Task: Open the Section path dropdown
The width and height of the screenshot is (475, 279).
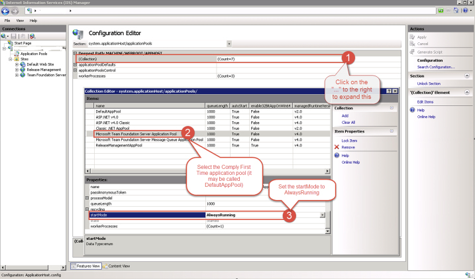Action: (x=229, y=43)
